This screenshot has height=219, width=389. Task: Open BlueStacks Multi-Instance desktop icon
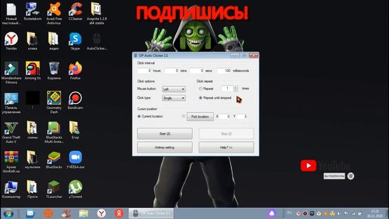pyautogui.click(x=54, y=132)
